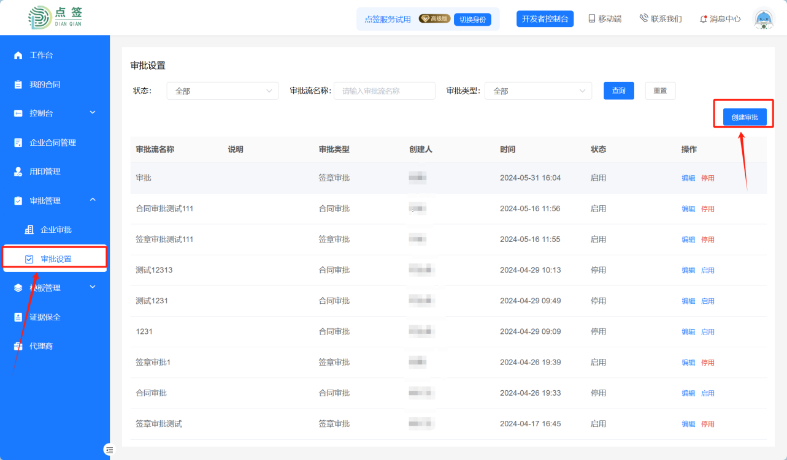This screenshot has width=787, height=460.
Task: Click the 审批设置 checkbox icon
Action: (x=29, y=259)
